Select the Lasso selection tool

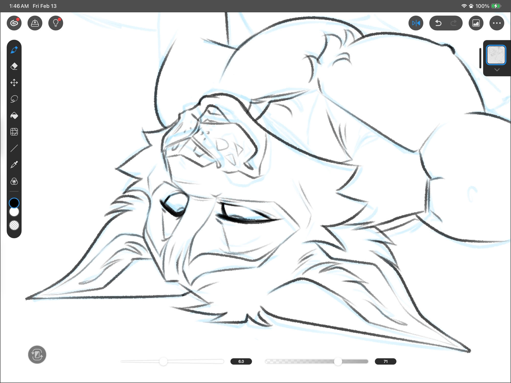point(14,99)
